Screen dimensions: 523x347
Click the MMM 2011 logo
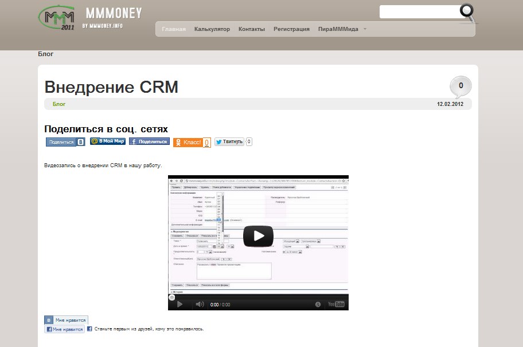[56, 18]
